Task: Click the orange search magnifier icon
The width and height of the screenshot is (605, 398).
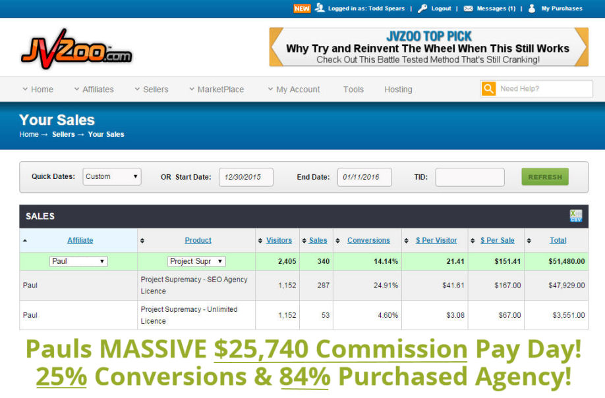Action: [x=488, y=89]
